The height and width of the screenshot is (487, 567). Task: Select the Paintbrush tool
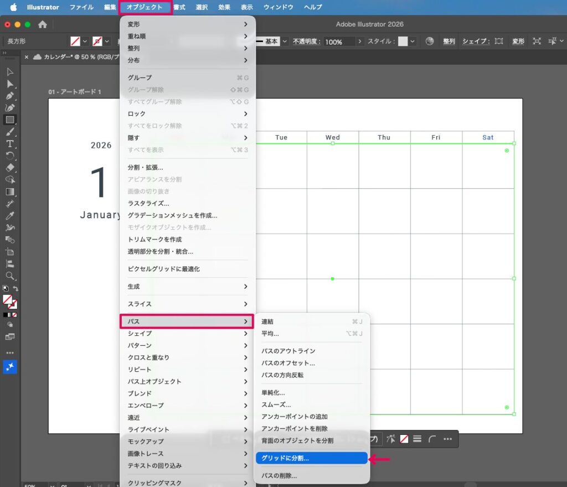click(x=10, y=132)
